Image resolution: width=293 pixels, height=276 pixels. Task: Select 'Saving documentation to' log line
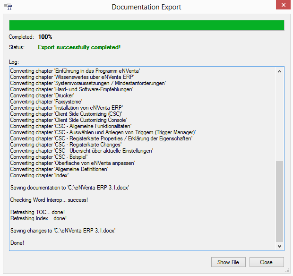point(69,188)
